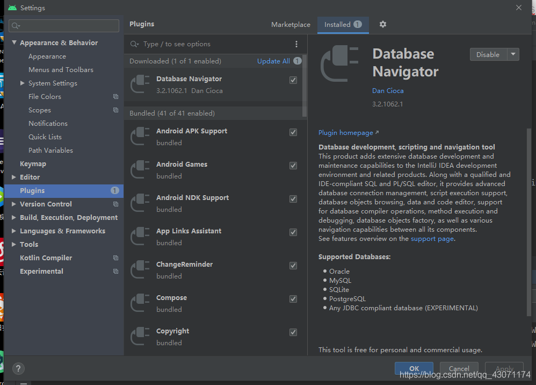The height and width of the screenshot is (385, 536).
Task: Open the Dan Cioca vendor link
Action: coord(388,91)
